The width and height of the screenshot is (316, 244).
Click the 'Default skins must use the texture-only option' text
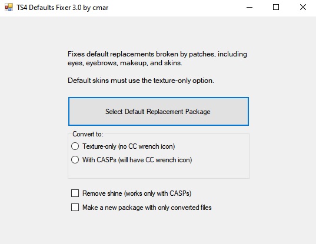coord(141,81)
